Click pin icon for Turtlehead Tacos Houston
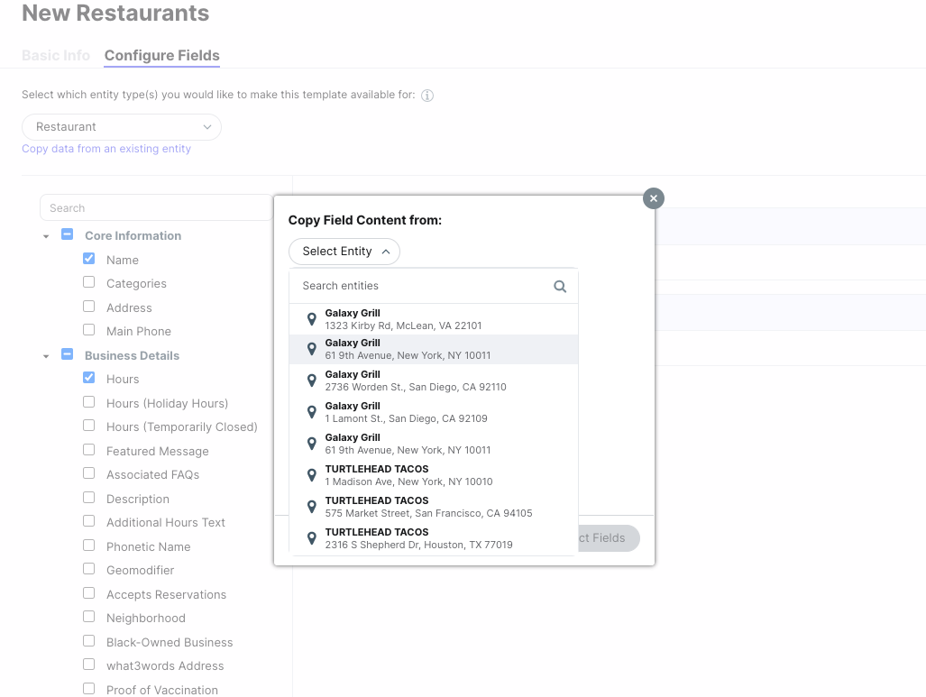Image resolution: width=926 pixels, height=697 pixels. [312, 538]
